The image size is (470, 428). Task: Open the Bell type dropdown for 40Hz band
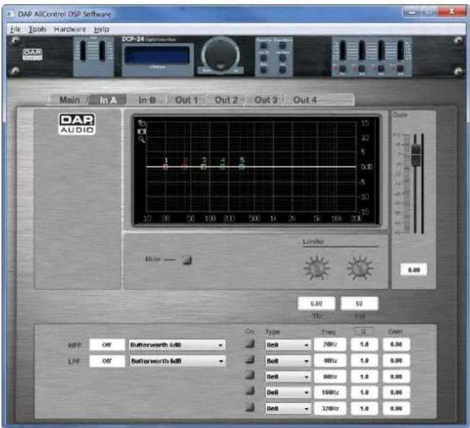[288, 361]
